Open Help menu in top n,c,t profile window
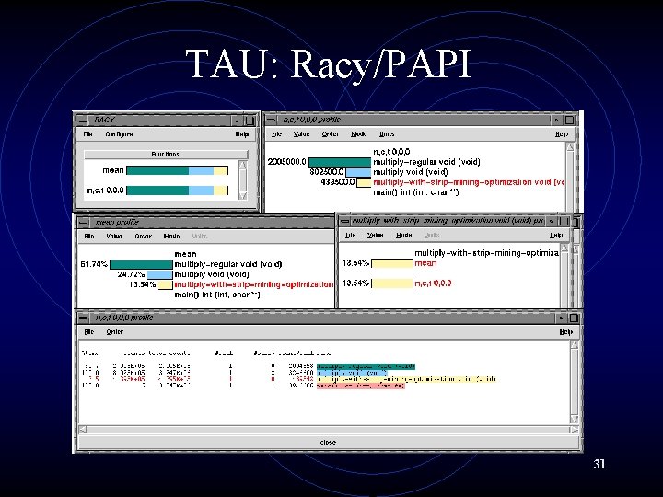The image size is (663, 497). (x=562, y=134)
